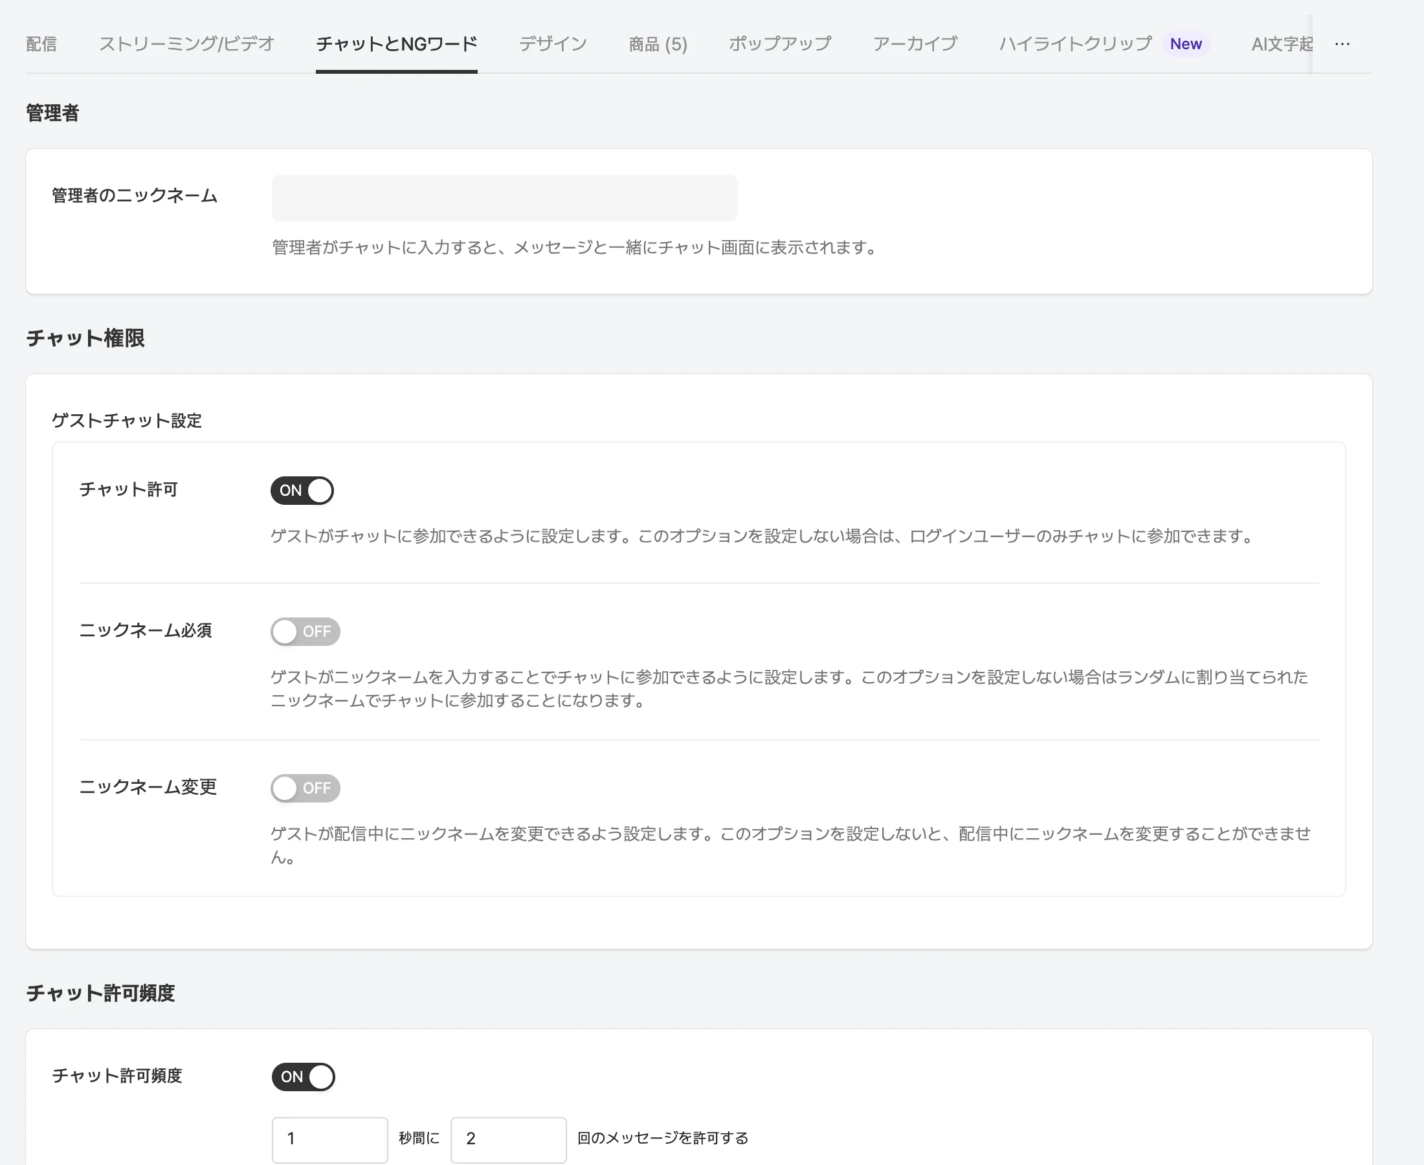Switch to the アーカイブ tab

click(x=915, y=44)
